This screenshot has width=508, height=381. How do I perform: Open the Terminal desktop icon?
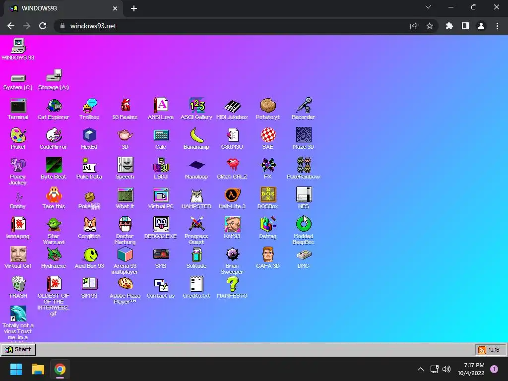point(18,106)
